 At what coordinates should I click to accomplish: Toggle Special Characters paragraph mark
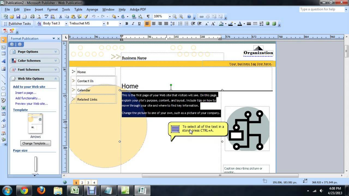[x=148, y=17]
